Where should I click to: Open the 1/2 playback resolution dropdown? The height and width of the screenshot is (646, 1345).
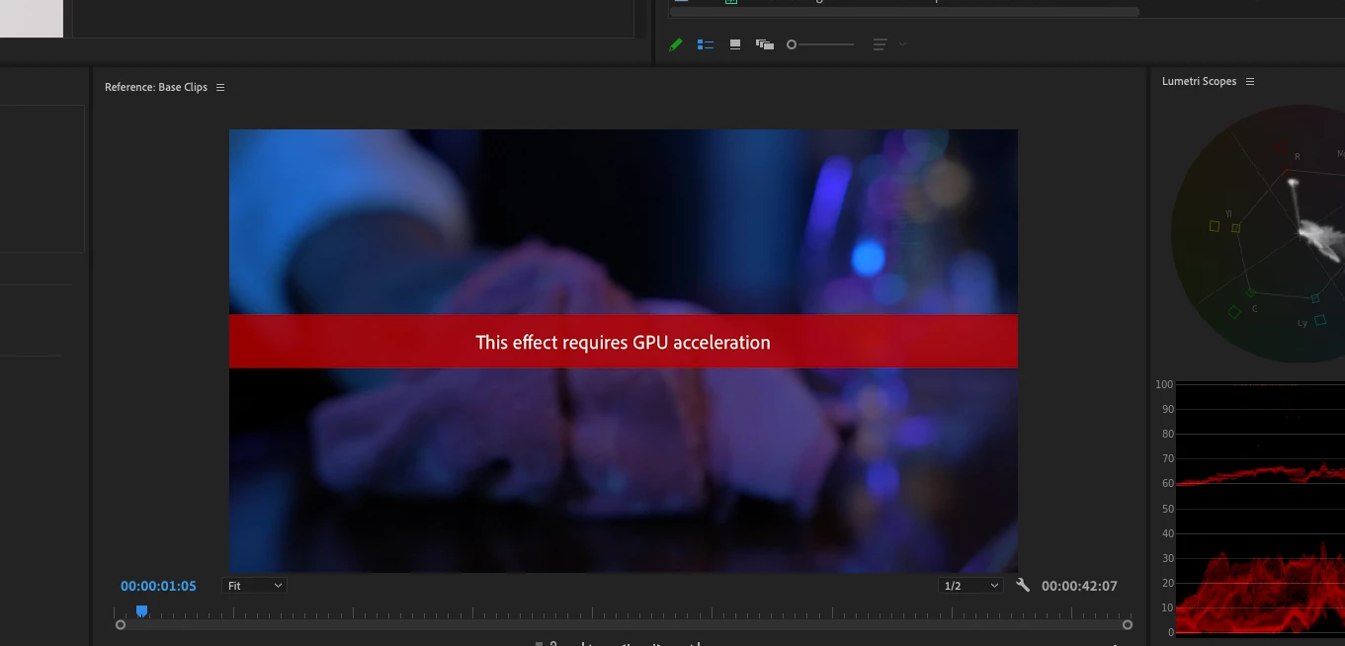(970, 586)
